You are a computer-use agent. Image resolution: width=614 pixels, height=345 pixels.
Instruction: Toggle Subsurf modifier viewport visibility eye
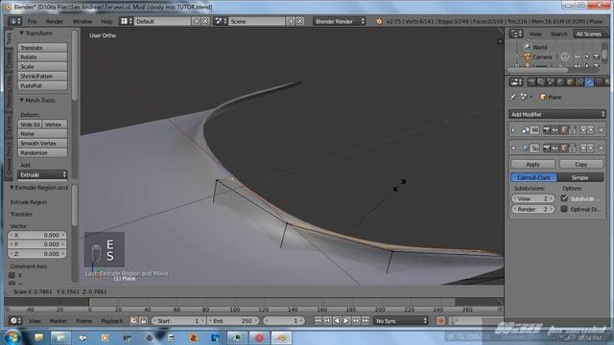tap(555, 149)
